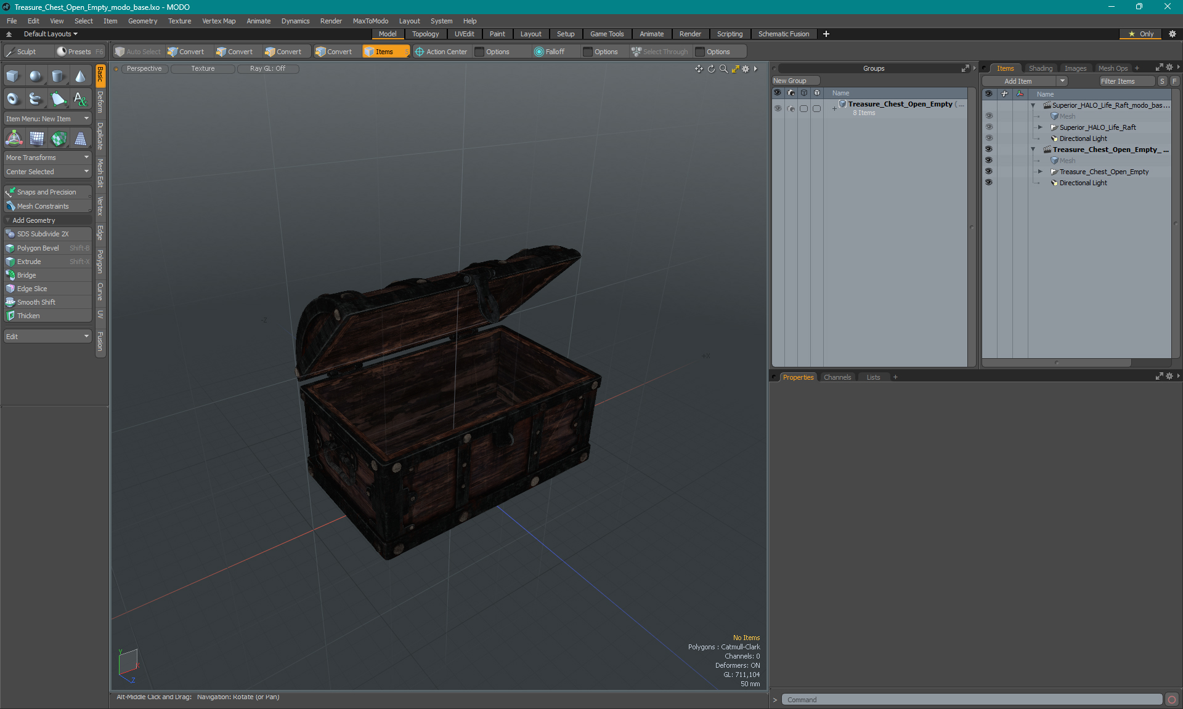Click the Command input field

tap(972, 700)
